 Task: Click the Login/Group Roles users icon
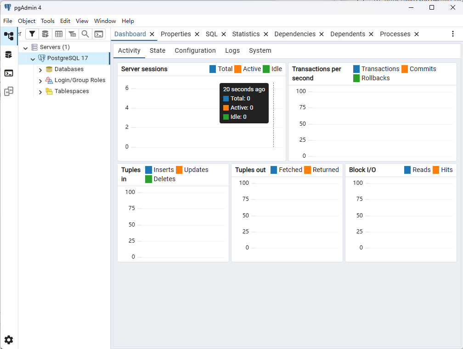click(49, 80)
